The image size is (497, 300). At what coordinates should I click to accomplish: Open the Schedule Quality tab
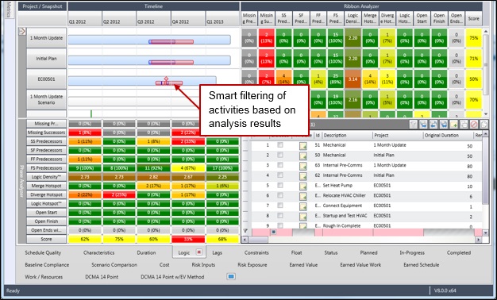(43, 253)
